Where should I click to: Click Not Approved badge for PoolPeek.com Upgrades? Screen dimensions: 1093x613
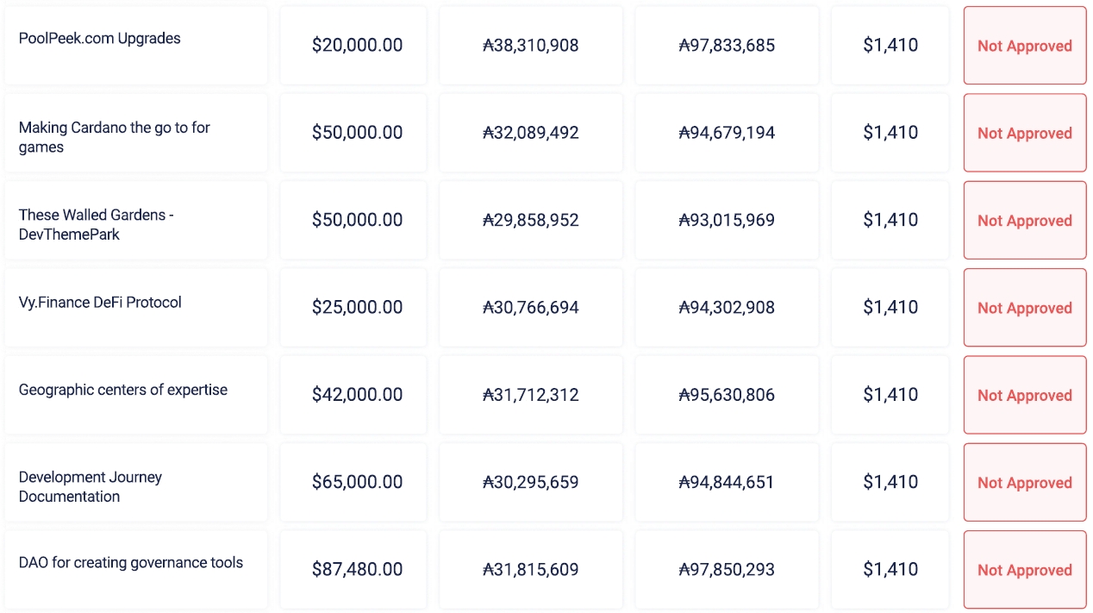[x=1024, y=46]
